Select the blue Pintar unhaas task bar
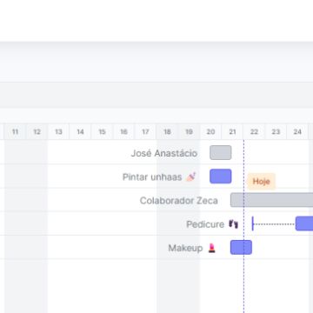Viewport: 313px width, 313px height. tap(221, 176)
